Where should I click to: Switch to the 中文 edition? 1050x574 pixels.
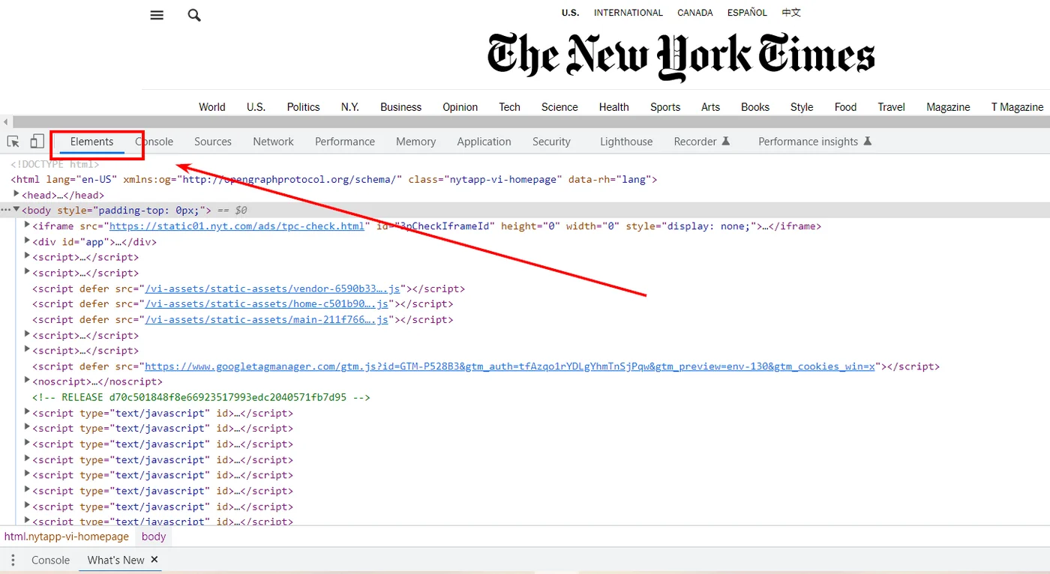coord(791,13)
